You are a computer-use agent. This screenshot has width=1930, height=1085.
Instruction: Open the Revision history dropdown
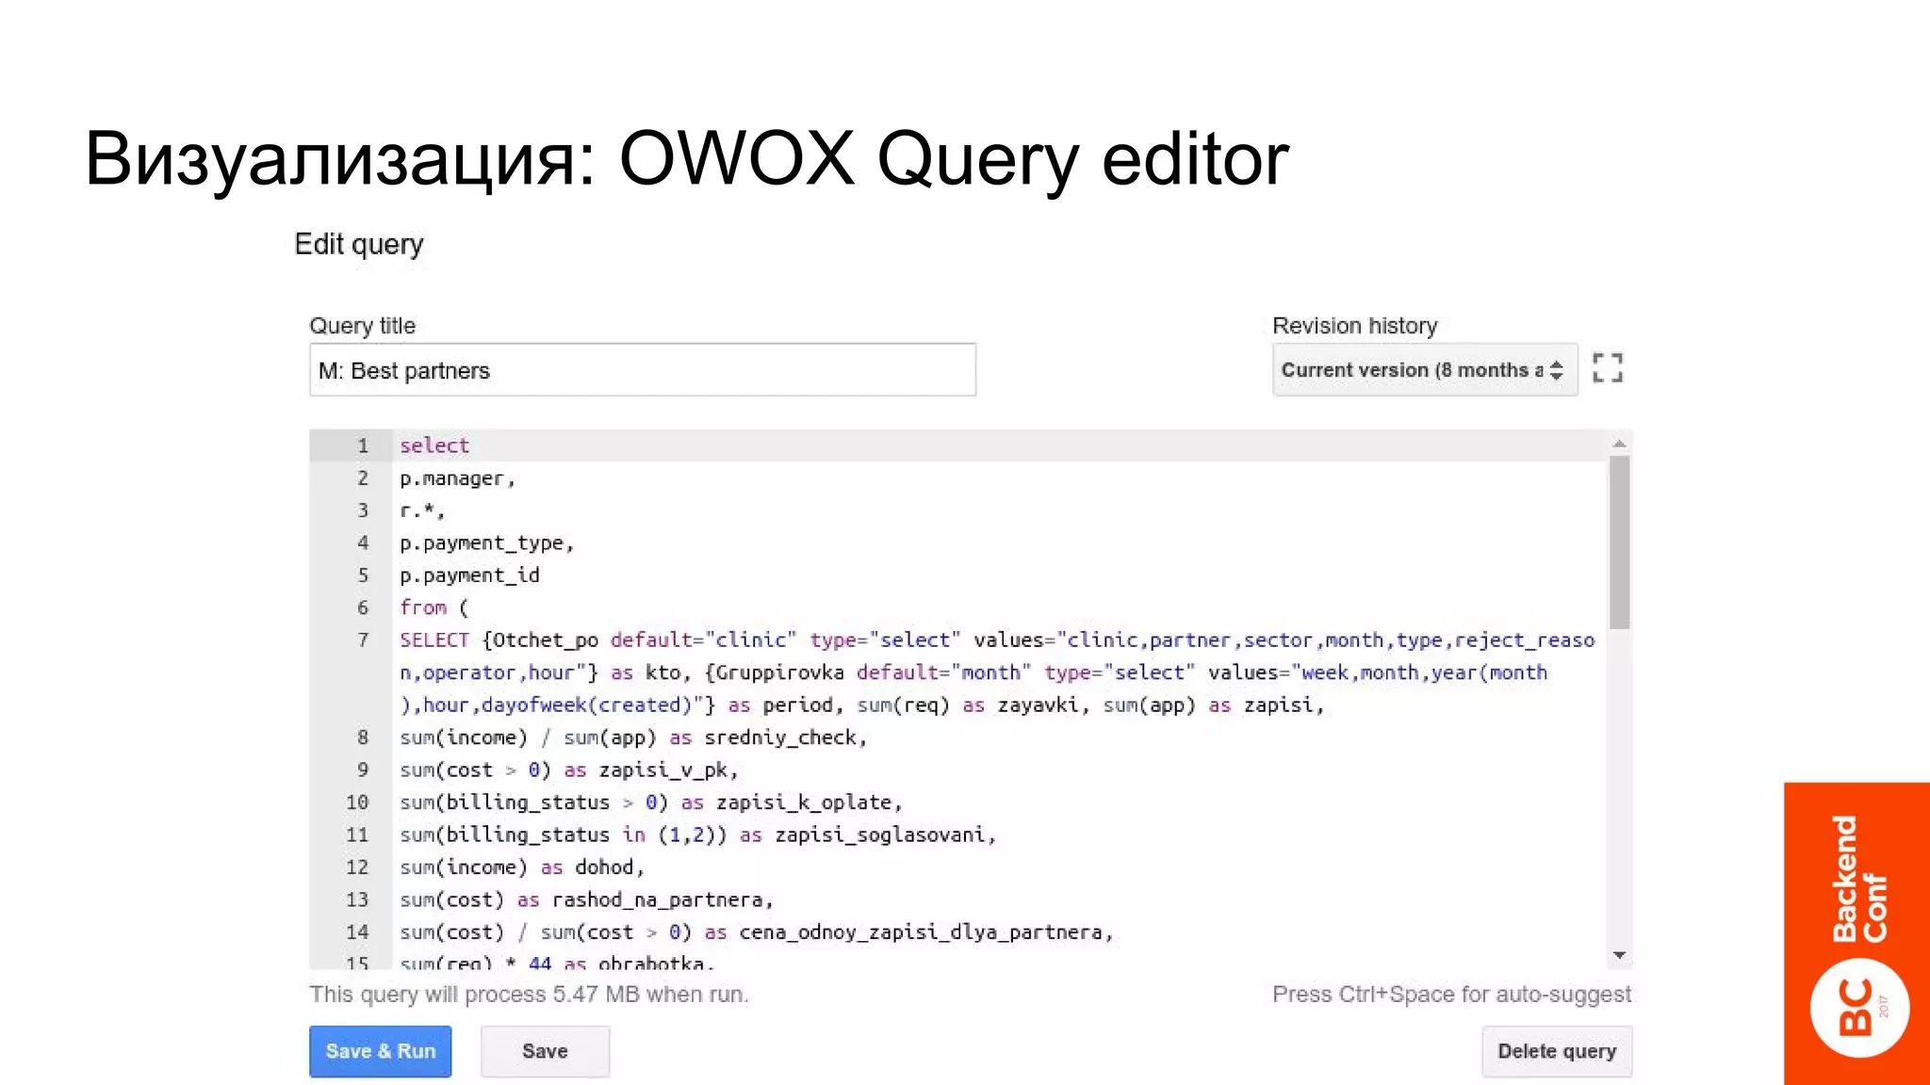coord(1425,370)
